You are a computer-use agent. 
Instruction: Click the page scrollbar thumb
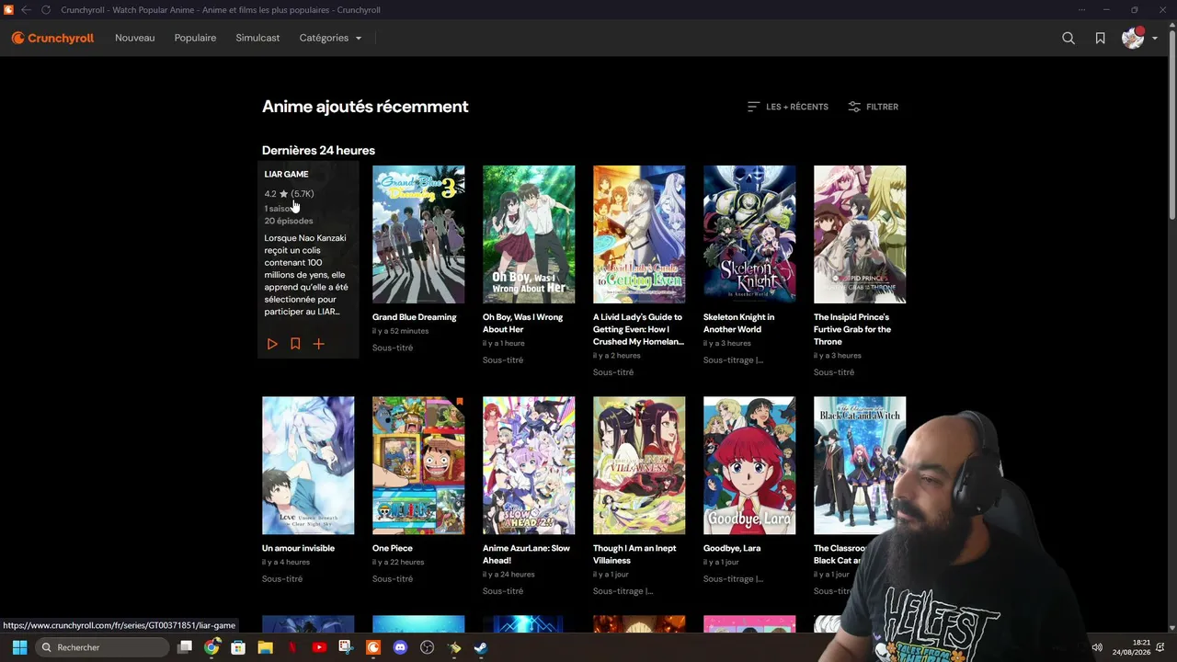click(1171, 124)
